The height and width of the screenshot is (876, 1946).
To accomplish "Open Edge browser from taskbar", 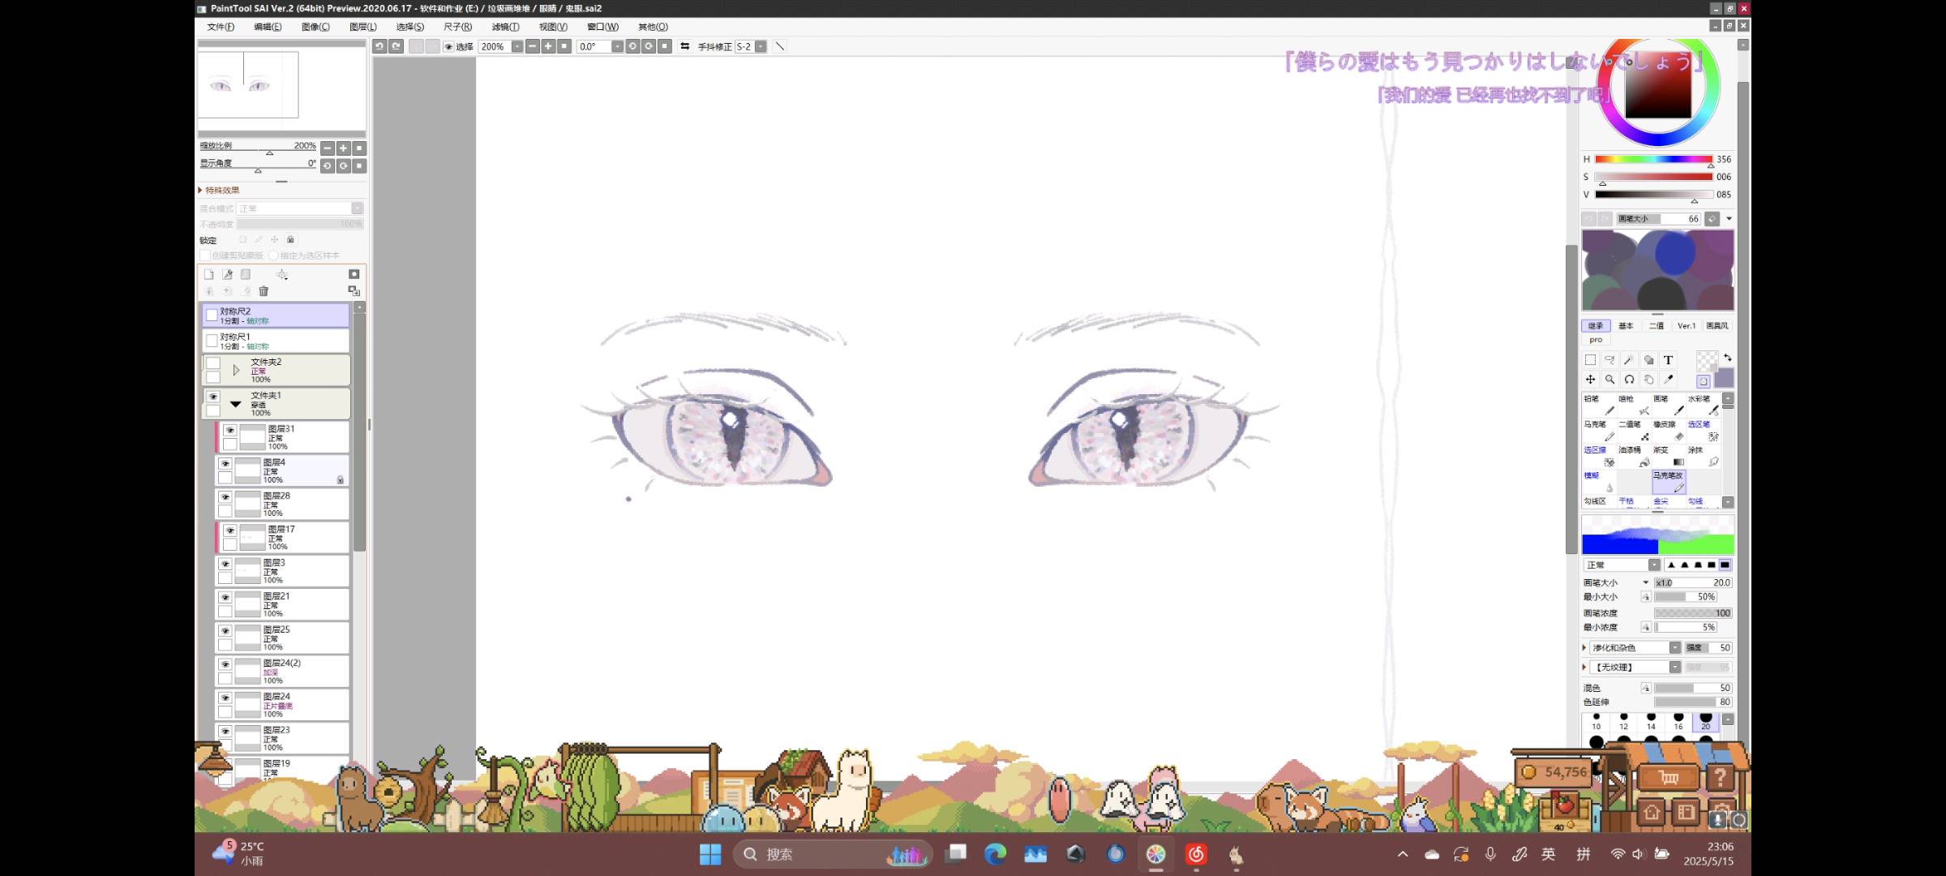I will pos(995,854).
